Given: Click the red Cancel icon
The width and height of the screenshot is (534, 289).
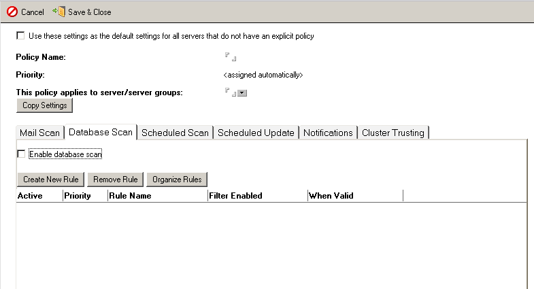Looking at the screenshot, I should click(x=12, y=12).
